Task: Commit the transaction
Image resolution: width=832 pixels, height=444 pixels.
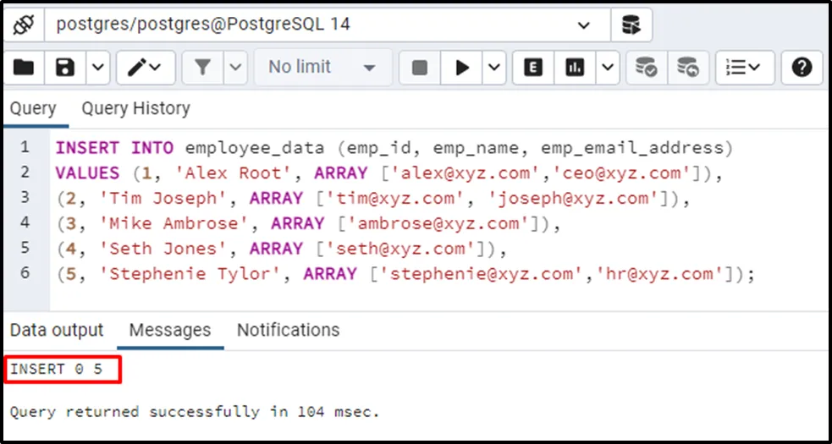Action: [647, 68]
